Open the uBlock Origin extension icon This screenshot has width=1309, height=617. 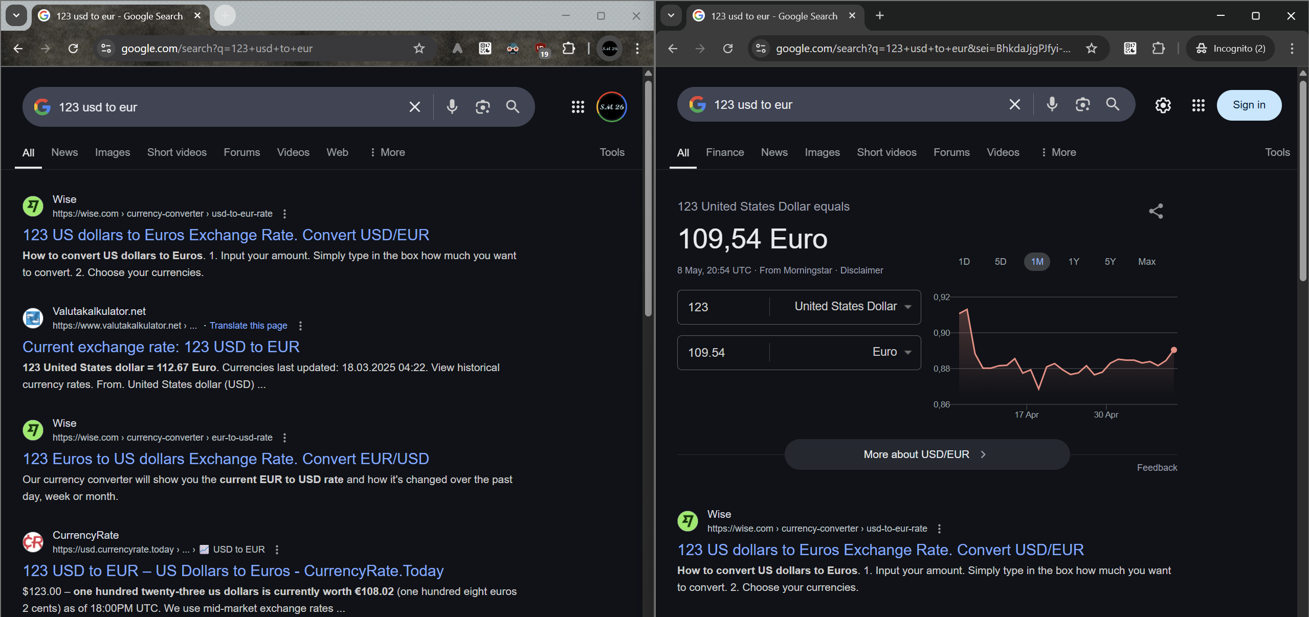pos(541,48)
